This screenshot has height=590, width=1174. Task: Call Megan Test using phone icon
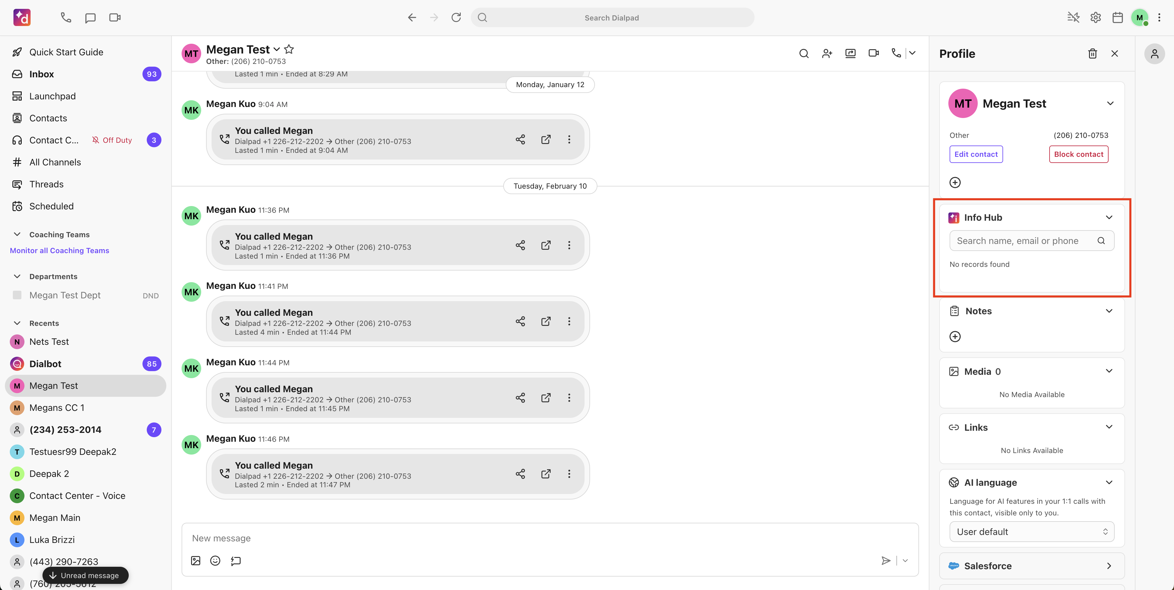896,53
